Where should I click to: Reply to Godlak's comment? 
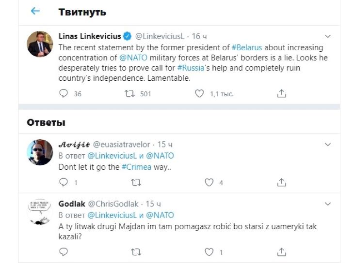point(64,252)
